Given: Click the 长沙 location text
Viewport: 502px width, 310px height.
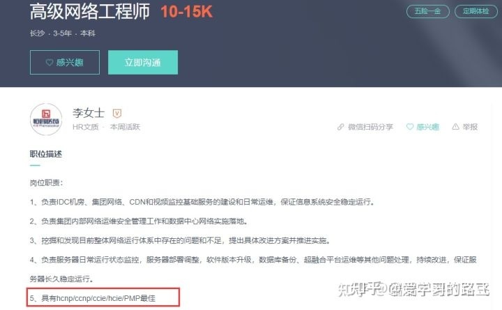Looking at the screenshot, I should pos(37,33).
